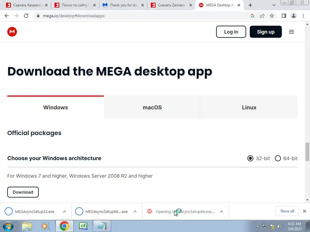
Task: Open the hamburger menu in MEGA header
Action: (x=292, y=32)
